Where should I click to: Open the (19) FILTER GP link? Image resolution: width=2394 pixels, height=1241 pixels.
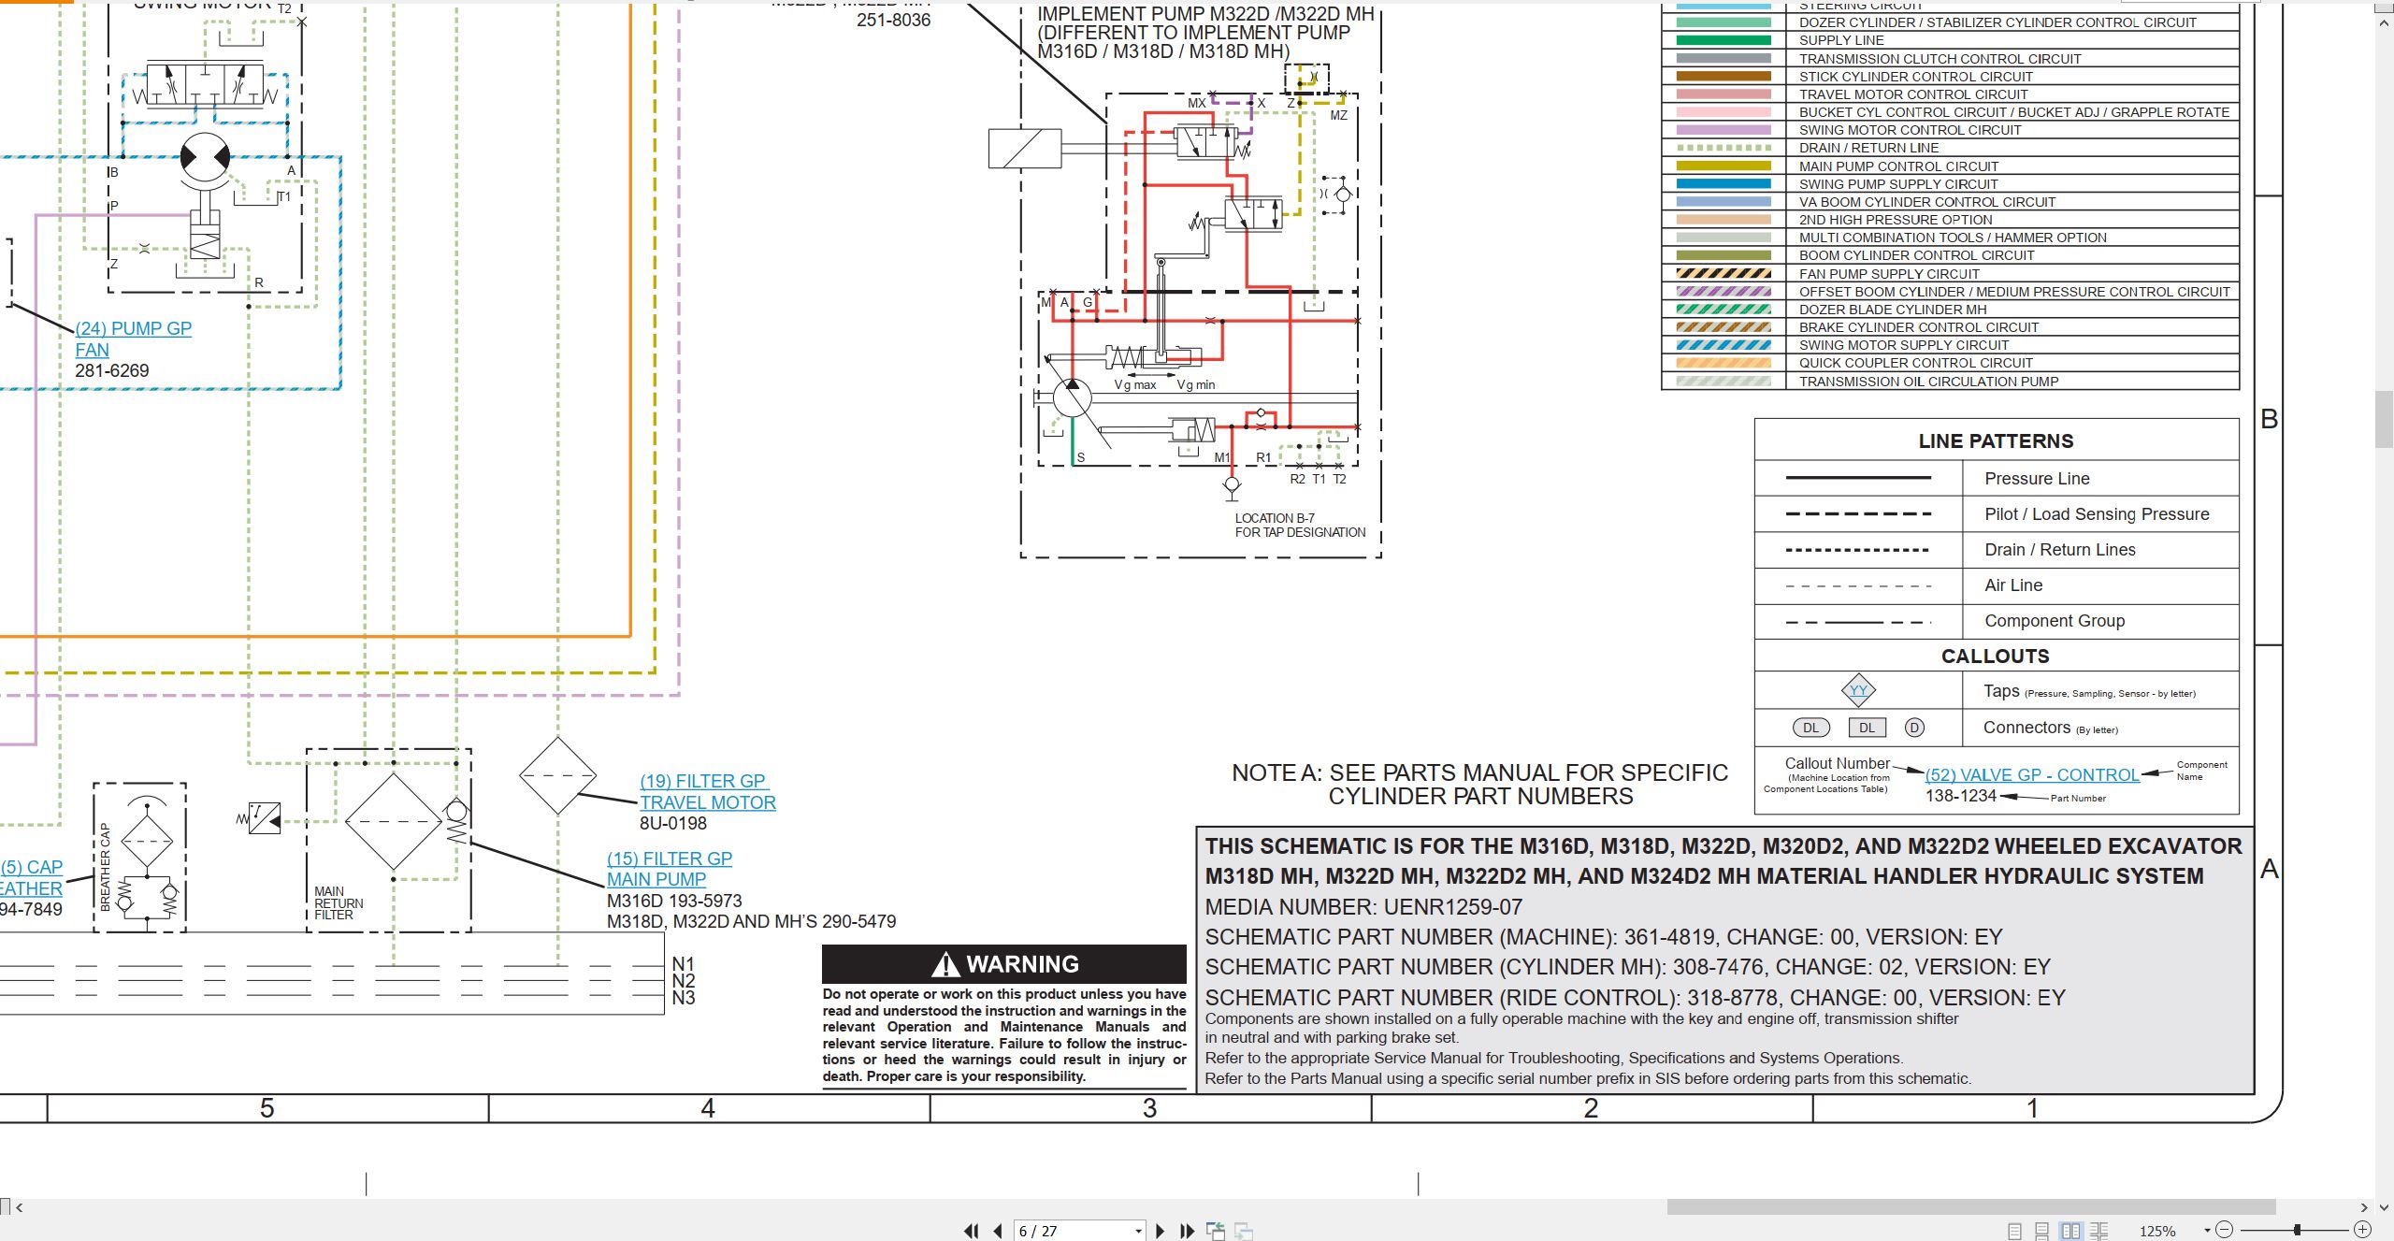pyautogui.click(x=704, y=781)
